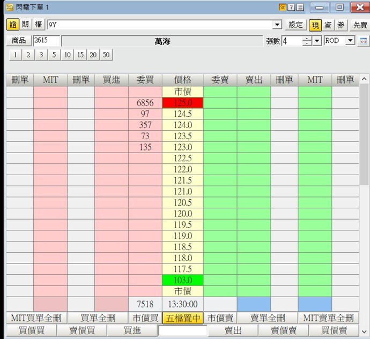This screenshot has width=370, height=339.
Task: Click the application icon in title bar
Action: (x=9, y=7)
